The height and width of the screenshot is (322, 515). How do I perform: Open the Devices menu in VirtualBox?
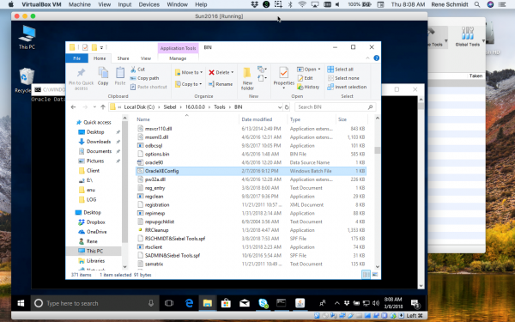pos(148,4)
